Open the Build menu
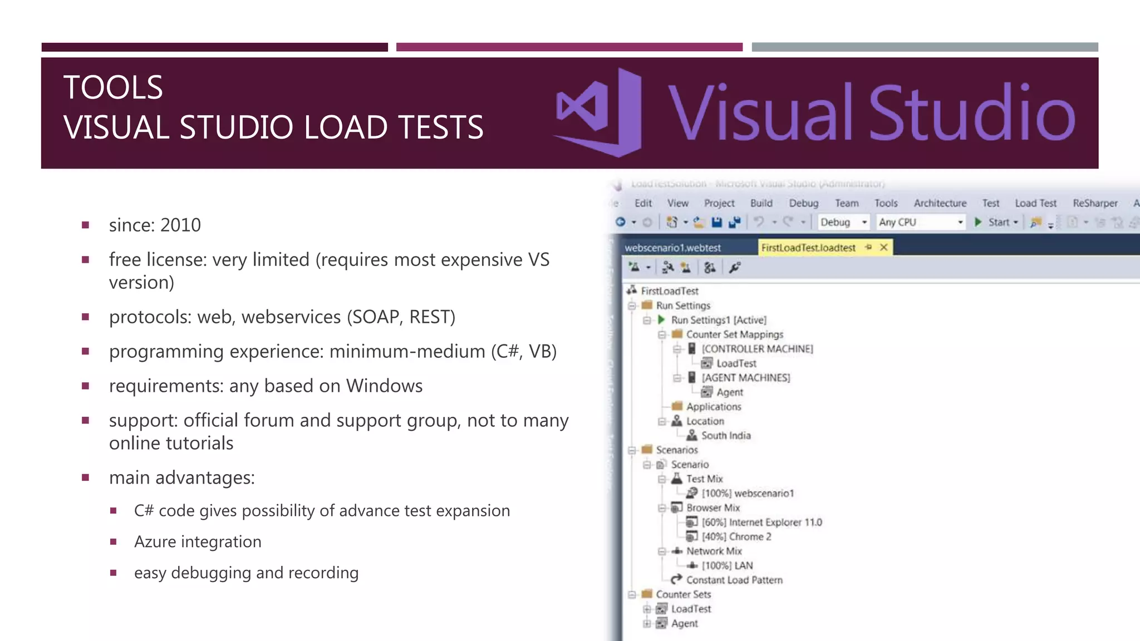Viewport: 1140px width, 641px height. (761, 203)
